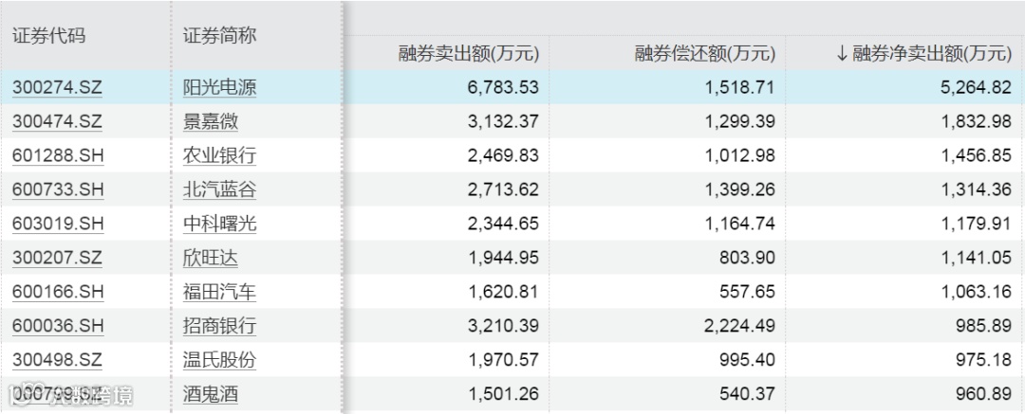Select cell with value 1,399.26
This screenshot has width=1025, height=414.
738,190
